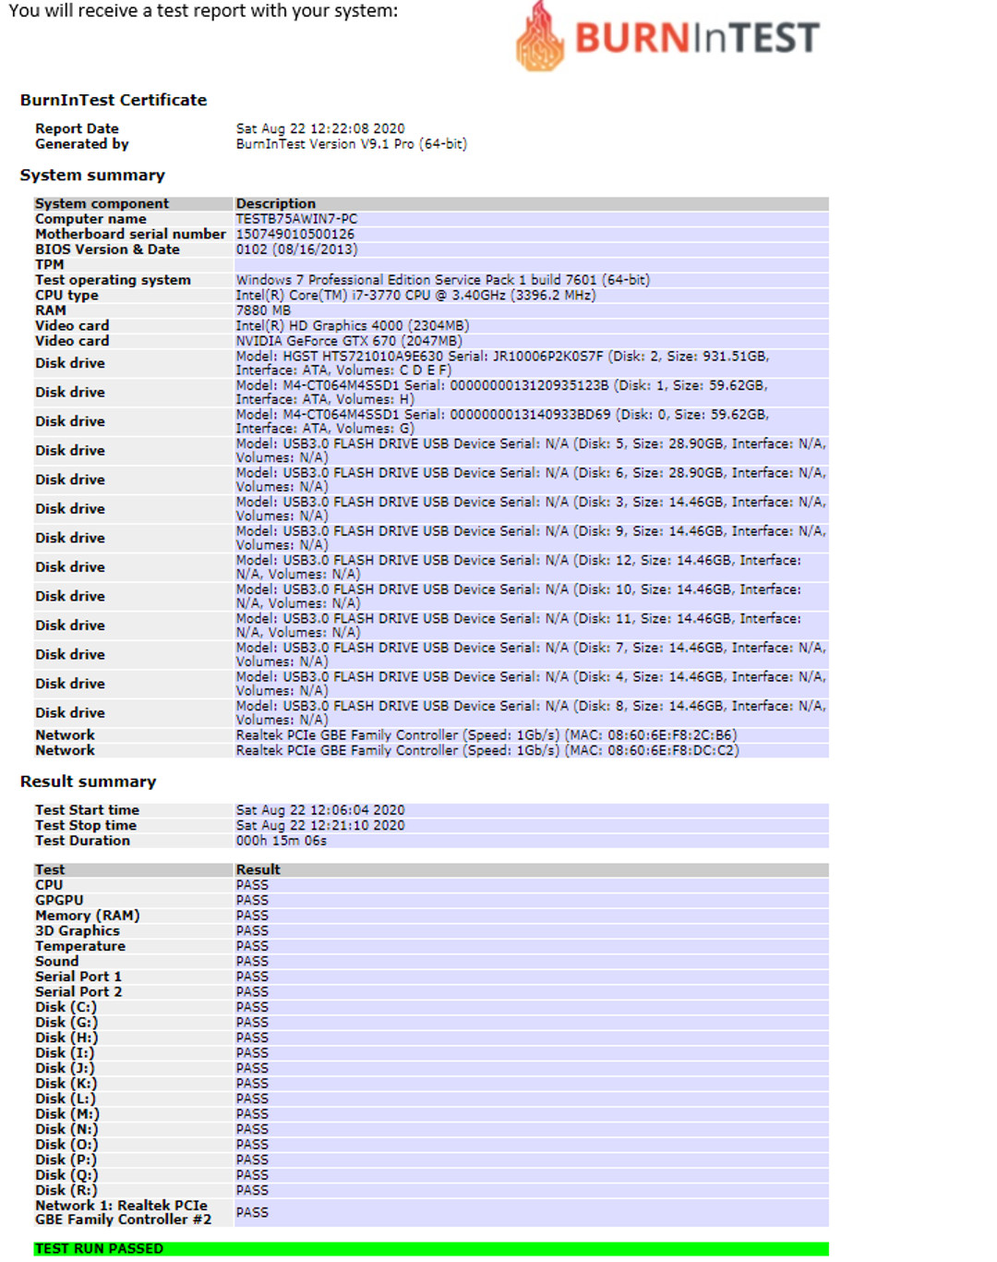Click the Disk (P:) test label
997x1262 pixels.
pyautogui.click(x=66, y=1159)
